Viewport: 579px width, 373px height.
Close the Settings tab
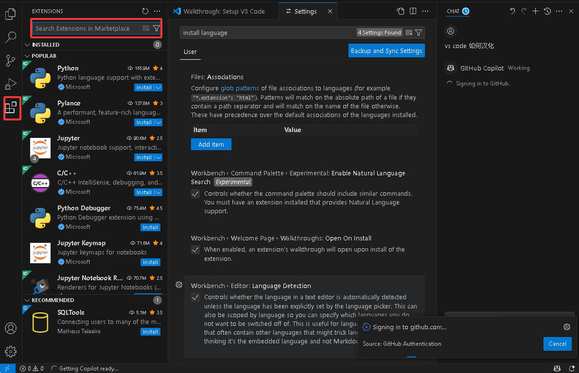(330, 11)
